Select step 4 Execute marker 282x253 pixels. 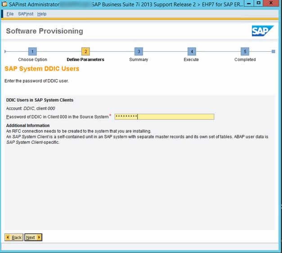(192, 52)
